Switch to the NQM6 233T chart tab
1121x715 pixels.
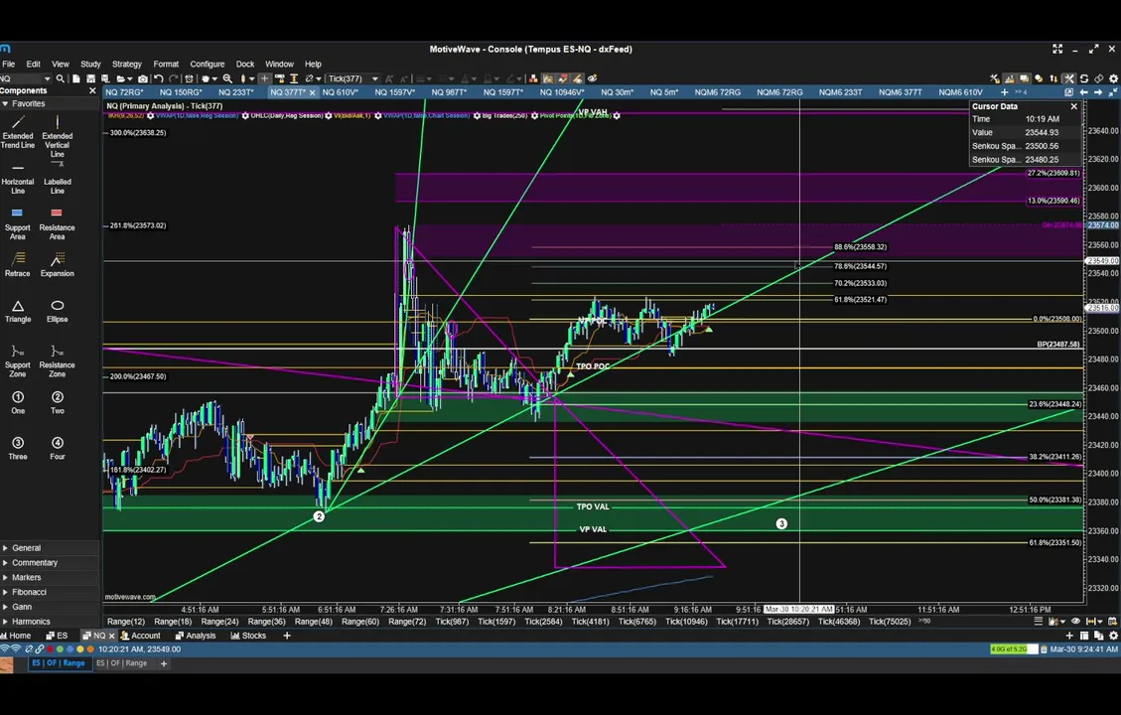(840, 92)
